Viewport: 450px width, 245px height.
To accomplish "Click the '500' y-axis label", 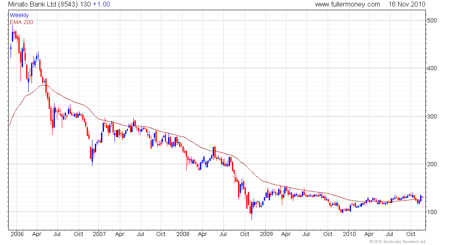I will pos(432,20).
